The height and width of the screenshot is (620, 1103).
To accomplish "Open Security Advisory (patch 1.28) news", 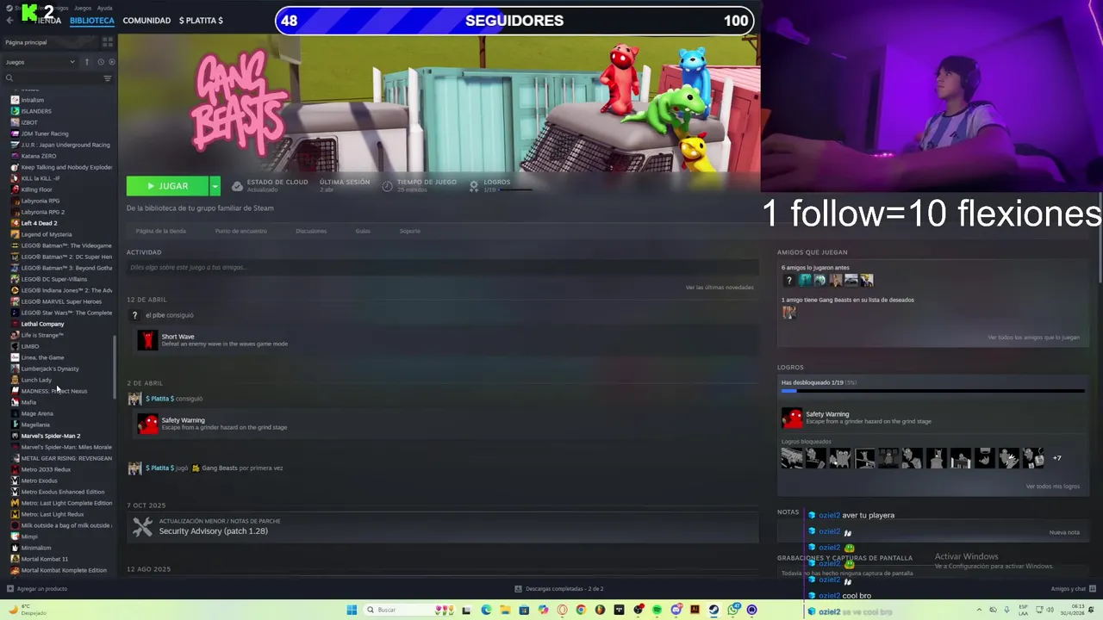I will click(x=213, y=531).
